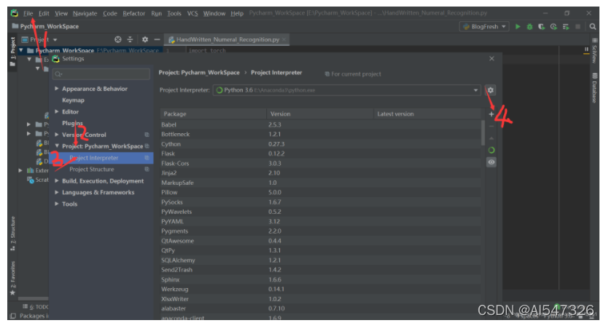Click the Version column header
Viewport: 606px width, 323px height.
tap(319, 114)
